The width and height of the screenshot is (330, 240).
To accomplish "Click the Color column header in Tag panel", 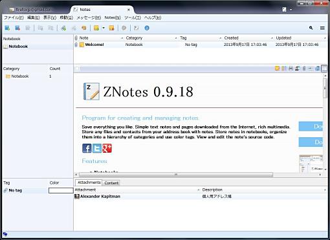I will point(54,182).
